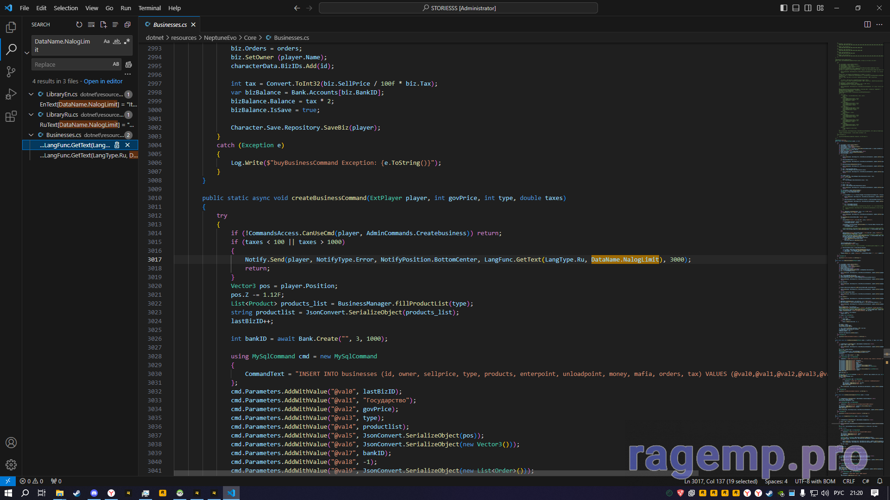The image size is (890, 500).
Task: Open the View menu
Action: coord(92,8)
